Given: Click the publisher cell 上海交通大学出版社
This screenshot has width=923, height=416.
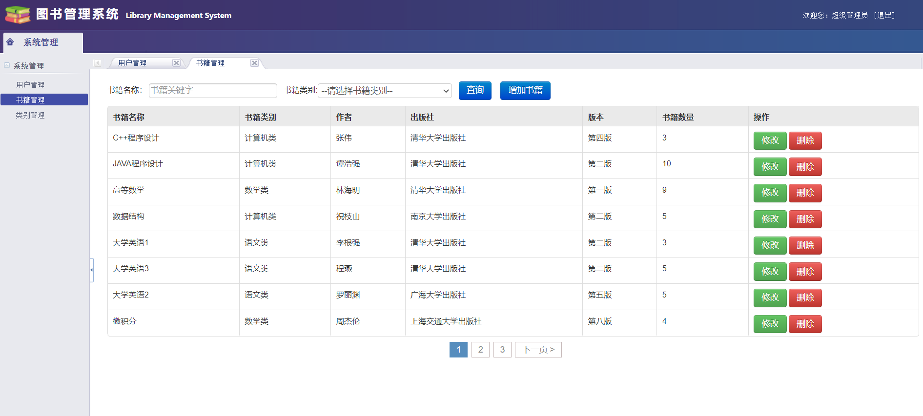Looking at the screenshot, I should 446,321.
